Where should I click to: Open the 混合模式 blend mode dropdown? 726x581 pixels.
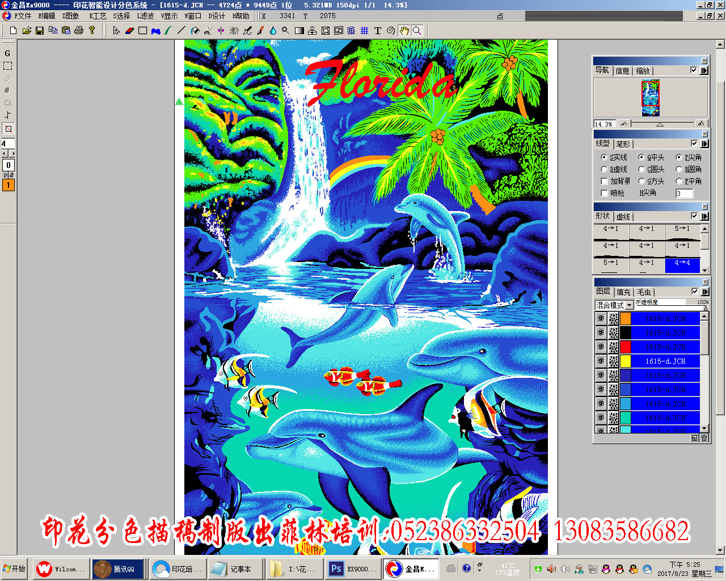630,305
